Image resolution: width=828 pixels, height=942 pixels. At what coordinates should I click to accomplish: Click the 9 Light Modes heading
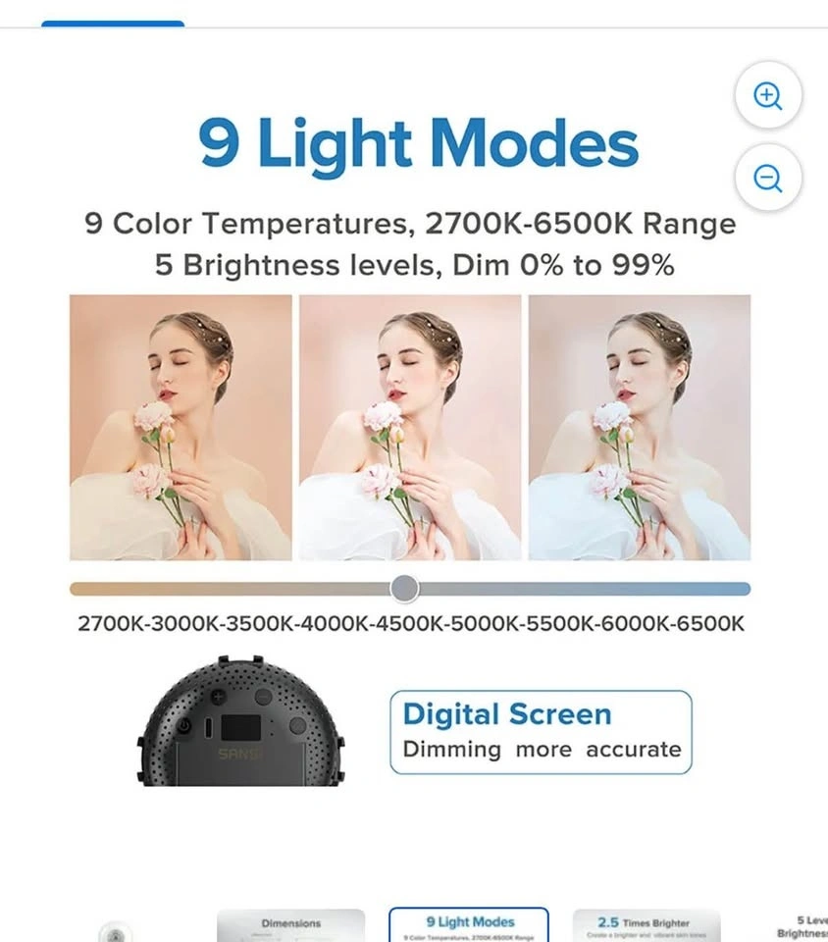(x=418, y=144)
